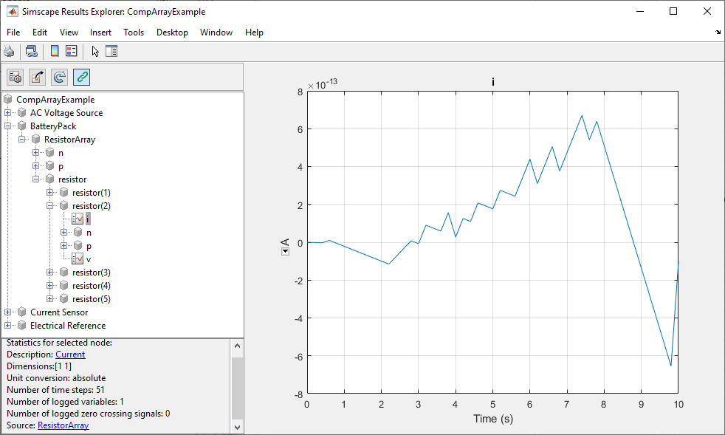Open the Window menu

216,32
